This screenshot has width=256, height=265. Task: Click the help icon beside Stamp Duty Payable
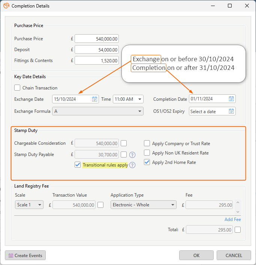132,154
